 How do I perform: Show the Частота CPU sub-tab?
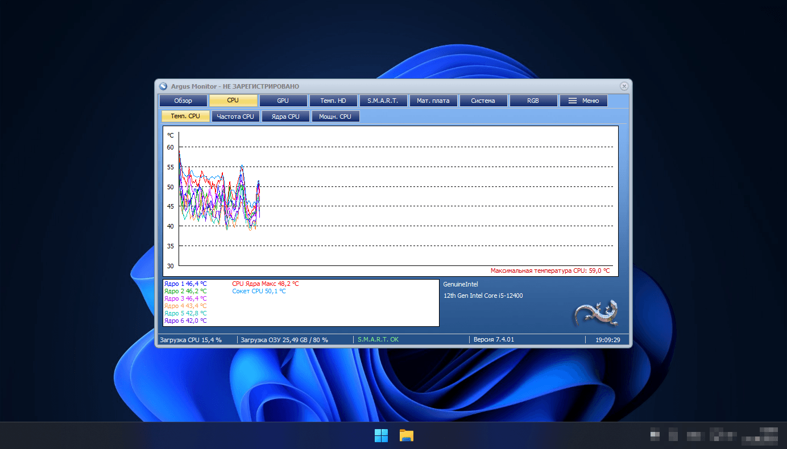coord(236,117)
